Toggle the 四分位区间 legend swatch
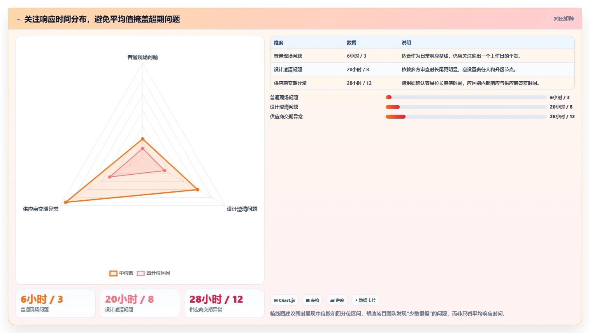The height and width of the screenshot is (333, 590). click(x=140, y=273)
